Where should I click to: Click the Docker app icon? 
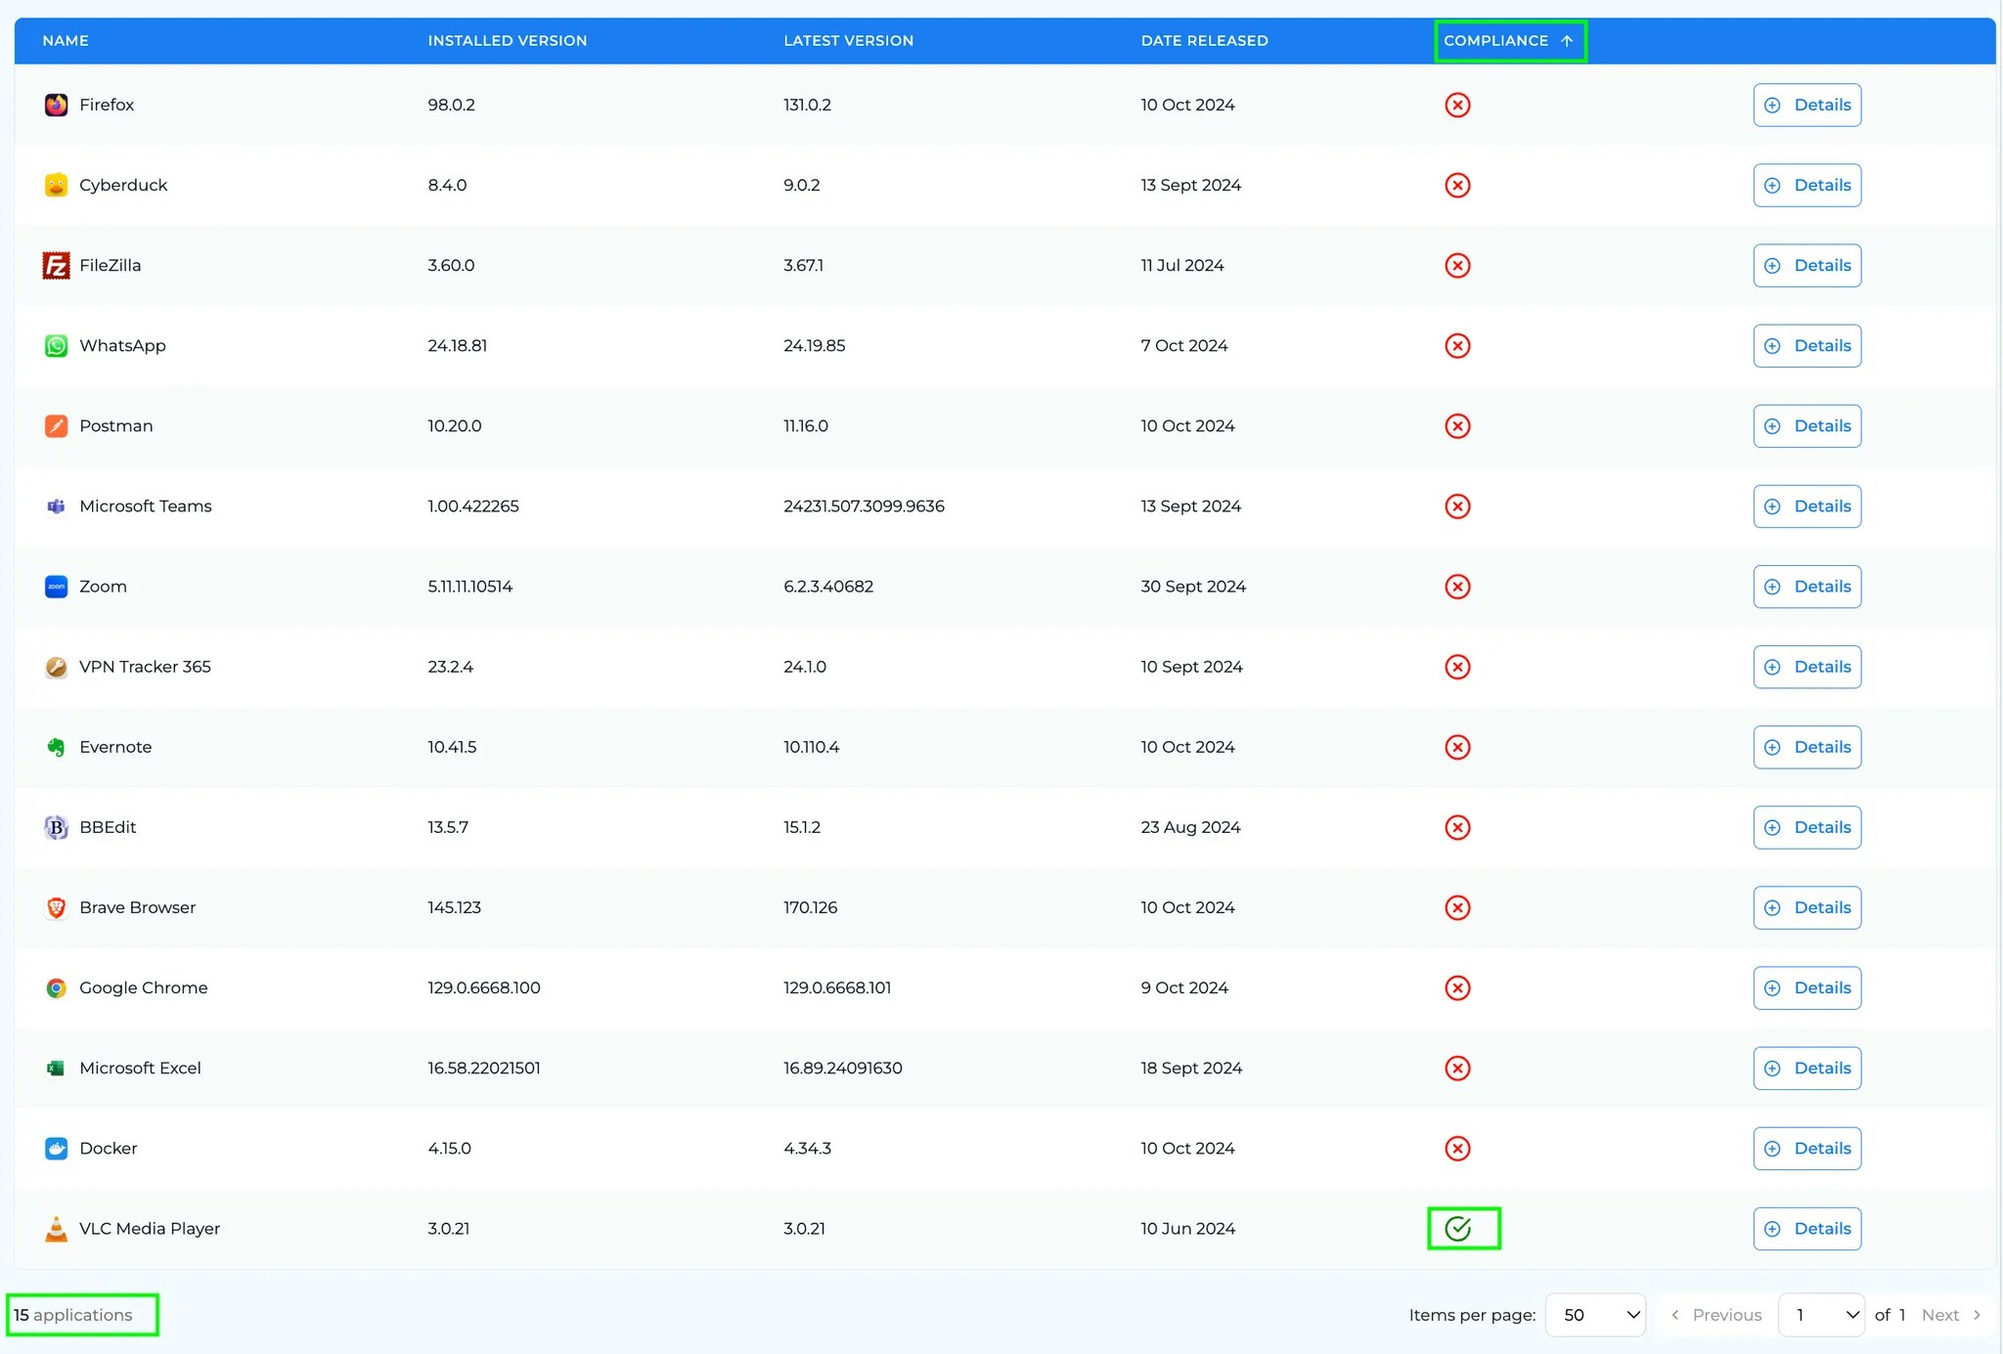[56, 1148]
